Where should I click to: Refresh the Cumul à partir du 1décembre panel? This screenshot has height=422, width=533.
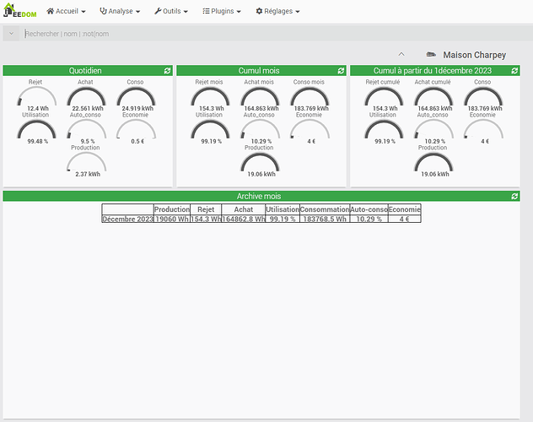[x=514, y=71]
